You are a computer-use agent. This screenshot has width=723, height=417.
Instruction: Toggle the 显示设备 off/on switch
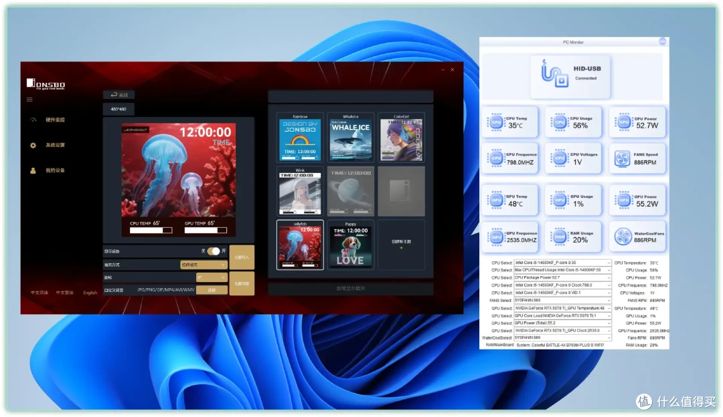(x=214, y=251)
